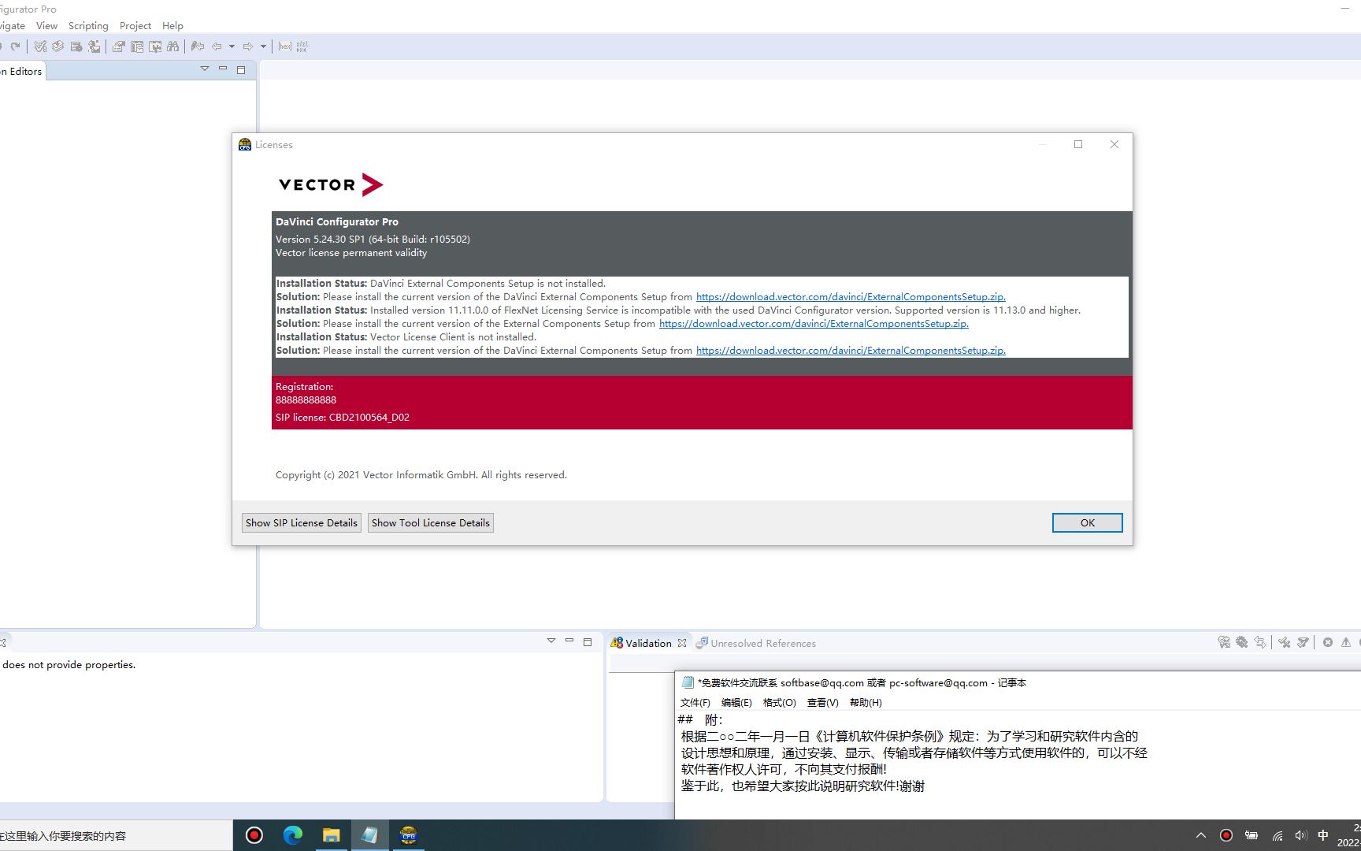The image size is (1361, 851).
Task: Switch to the Unresolved References tab
Action: (762, 643)
